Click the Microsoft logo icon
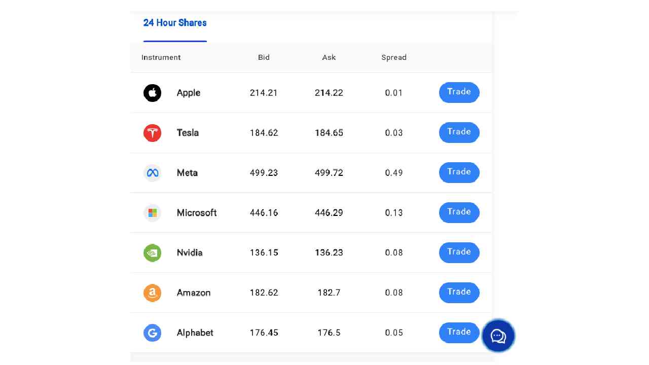The image size is (649, 365). [152, 213]
